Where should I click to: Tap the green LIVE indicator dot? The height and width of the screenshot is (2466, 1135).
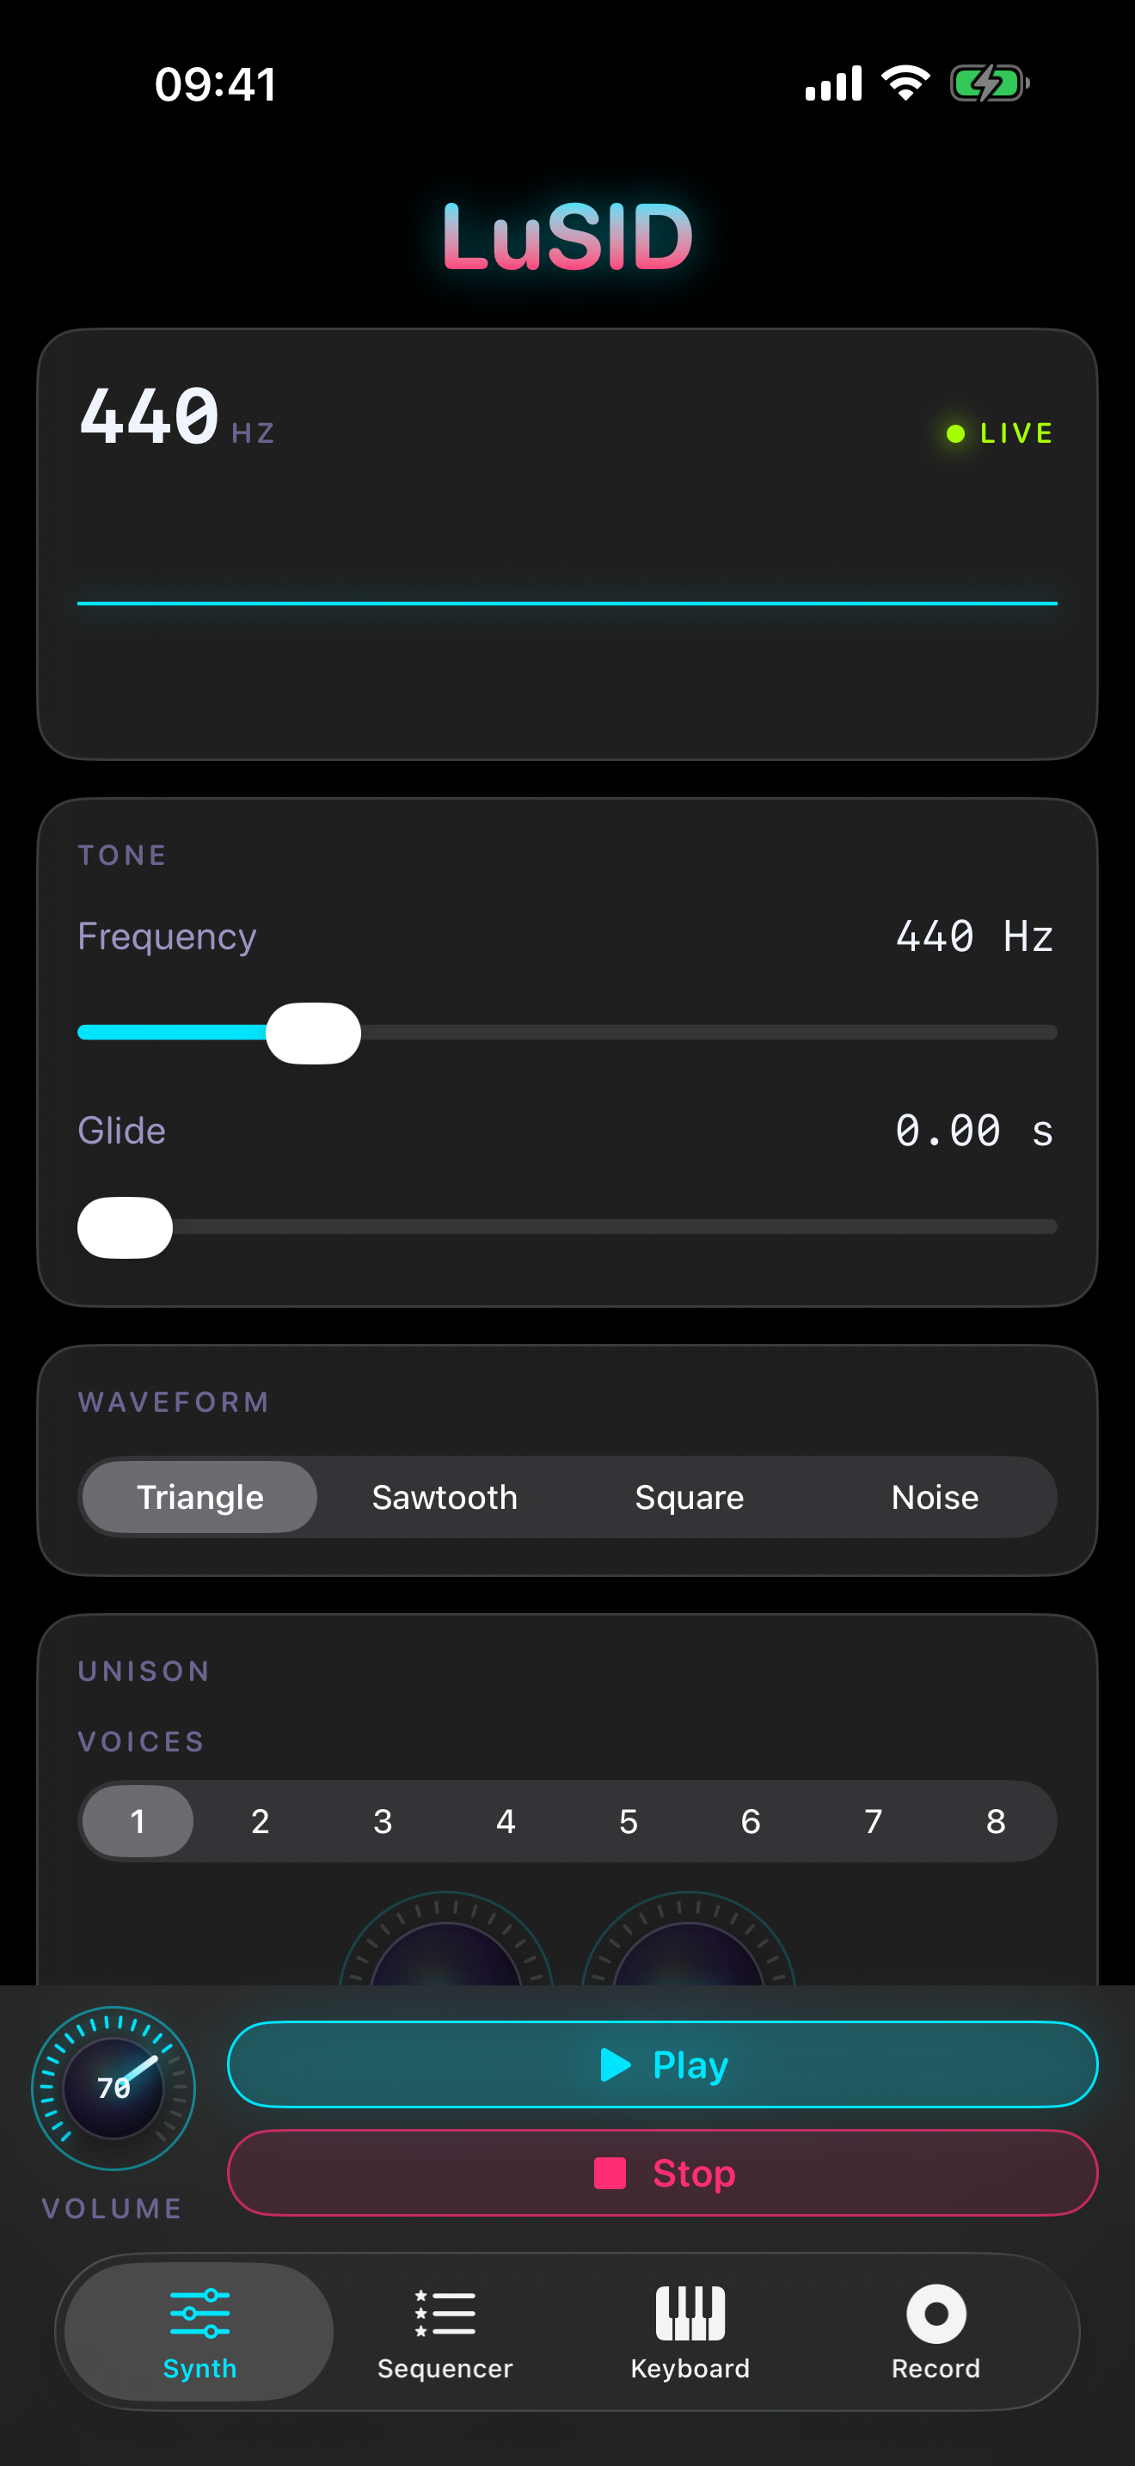[955, 433]
